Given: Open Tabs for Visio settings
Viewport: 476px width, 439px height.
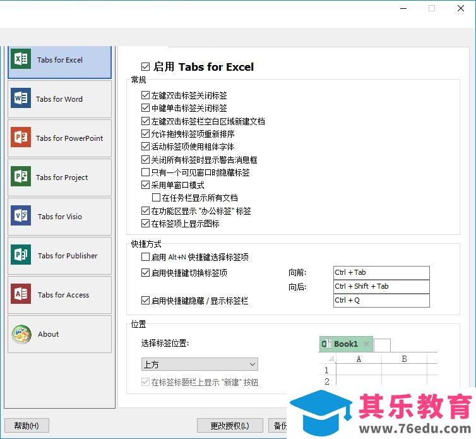Looking at the screenshot, I should tap(60, 217).
